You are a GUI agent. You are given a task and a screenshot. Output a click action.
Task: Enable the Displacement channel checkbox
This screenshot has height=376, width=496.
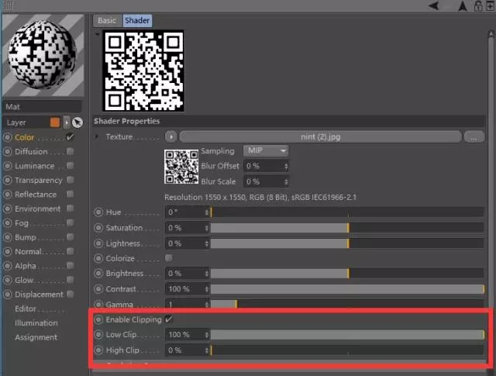pos(71,294)
